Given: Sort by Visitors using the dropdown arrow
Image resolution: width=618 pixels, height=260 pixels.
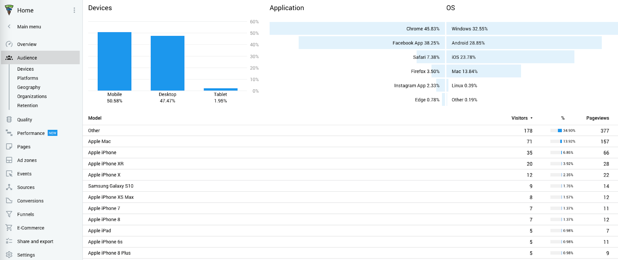Looking at the screenshot, I should (x=531, y=118).
